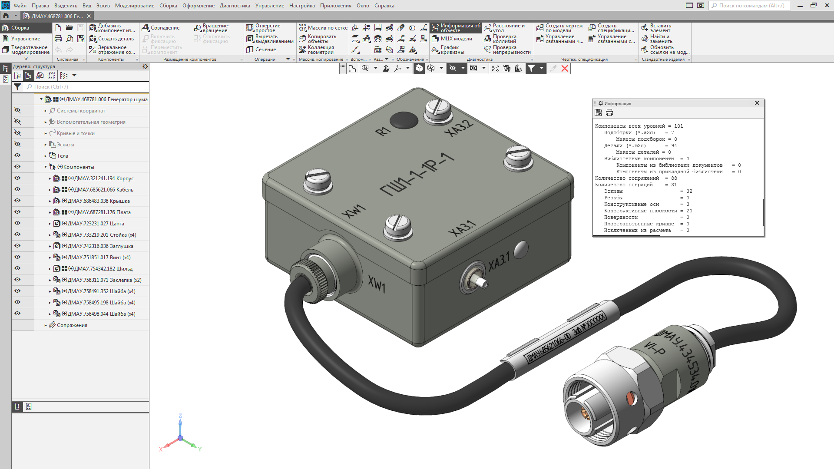Viewport: 834px width, 469px height.
Task: Click the settings gear of the Дерево panel
Action: (145, 66)
